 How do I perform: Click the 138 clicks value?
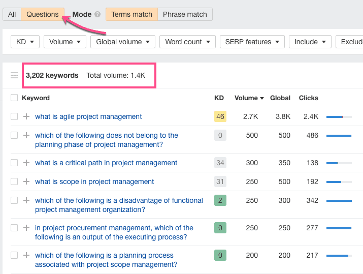click(x=312, y=163)
